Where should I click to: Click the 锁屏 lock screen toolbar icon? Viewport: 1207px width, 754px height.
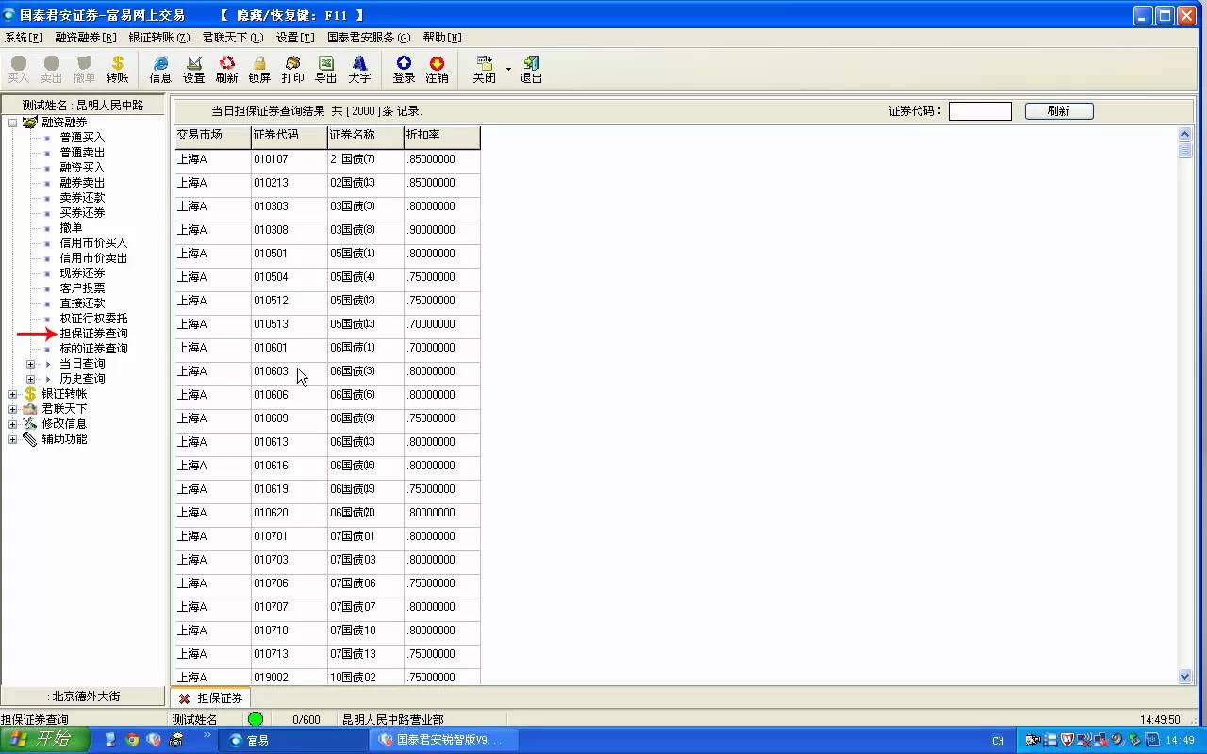(x=259, y=70)
